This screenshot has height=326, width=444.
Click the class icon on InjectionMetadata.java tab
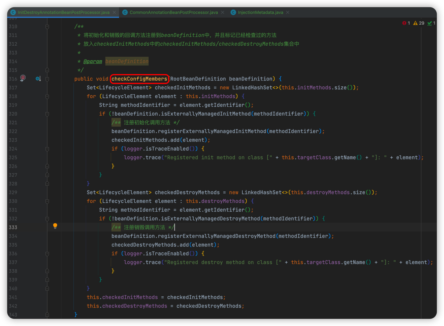coord(233,12)
